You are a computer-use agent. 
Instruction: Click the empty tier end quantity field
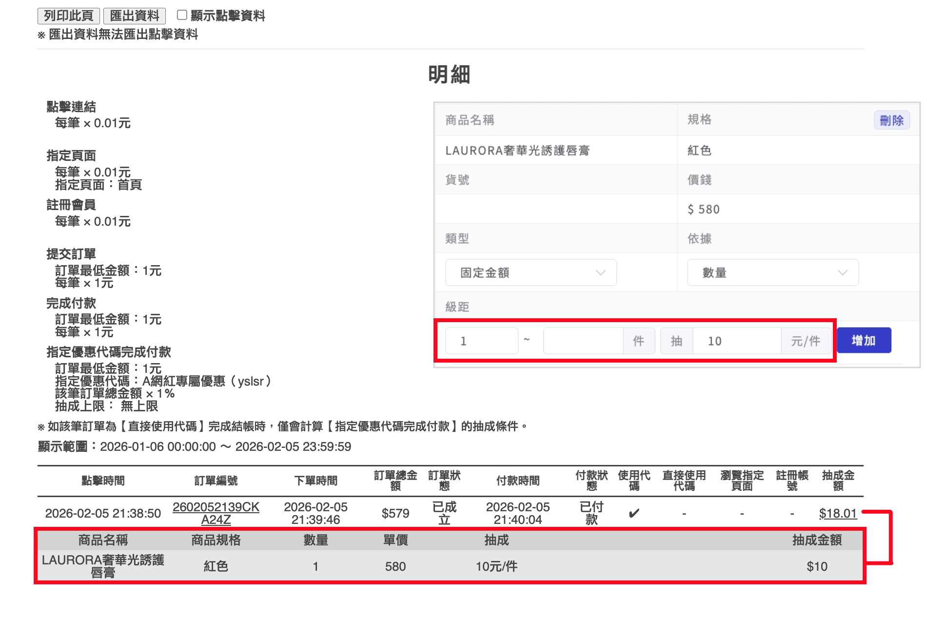(x=583, y=341)
